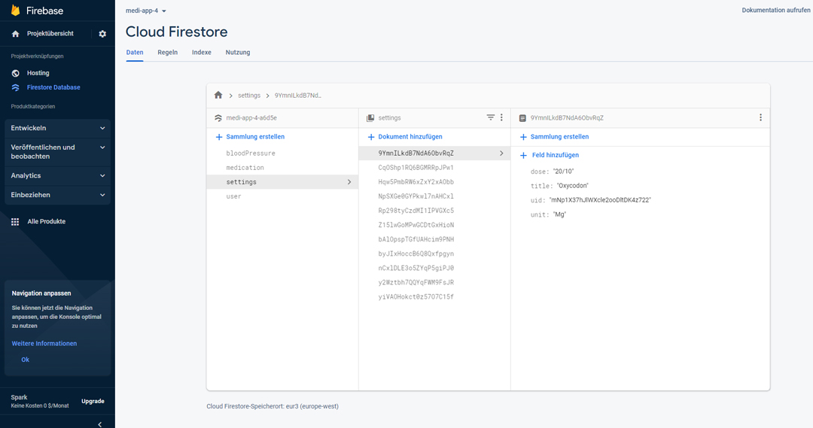Expand the Entwickeln section
The image size is (813, 428).
coord(57,128)
